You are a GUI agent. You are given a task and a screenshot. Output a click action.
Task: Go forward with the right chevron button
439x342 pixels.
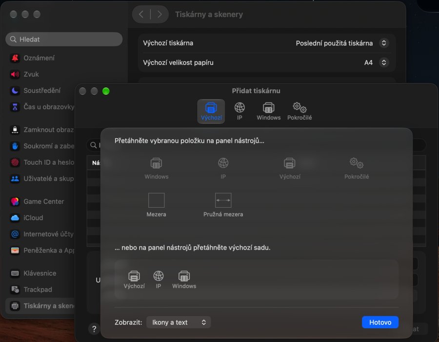(160, 14)
